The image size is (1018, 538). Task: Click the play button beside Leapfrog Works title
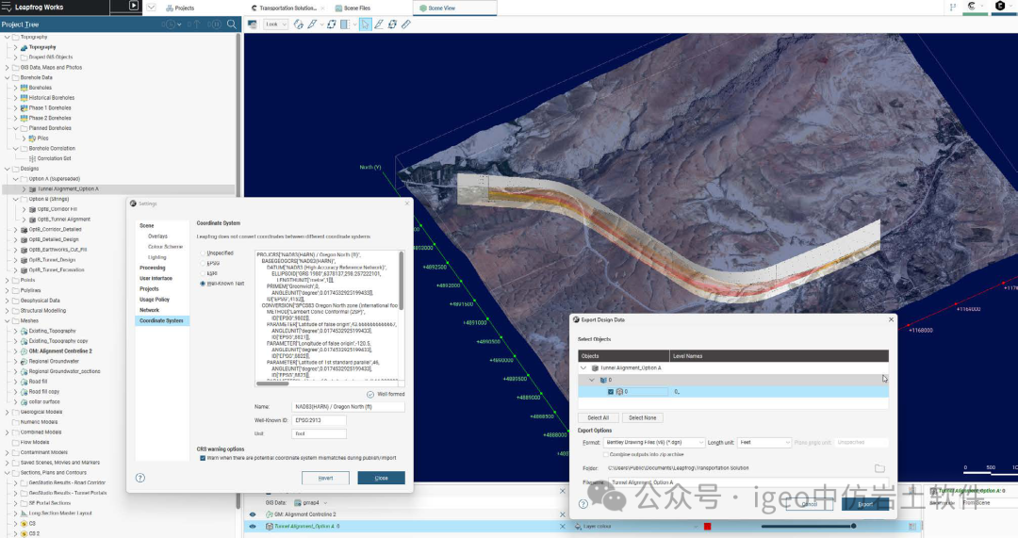point(134,7)
